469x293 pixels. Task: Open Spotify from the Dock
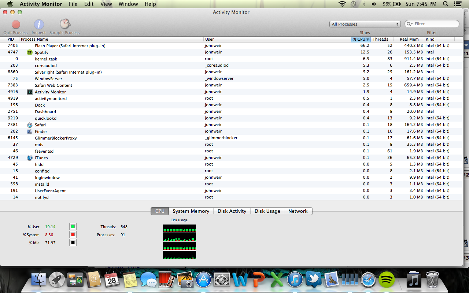(x=387, y=280)
